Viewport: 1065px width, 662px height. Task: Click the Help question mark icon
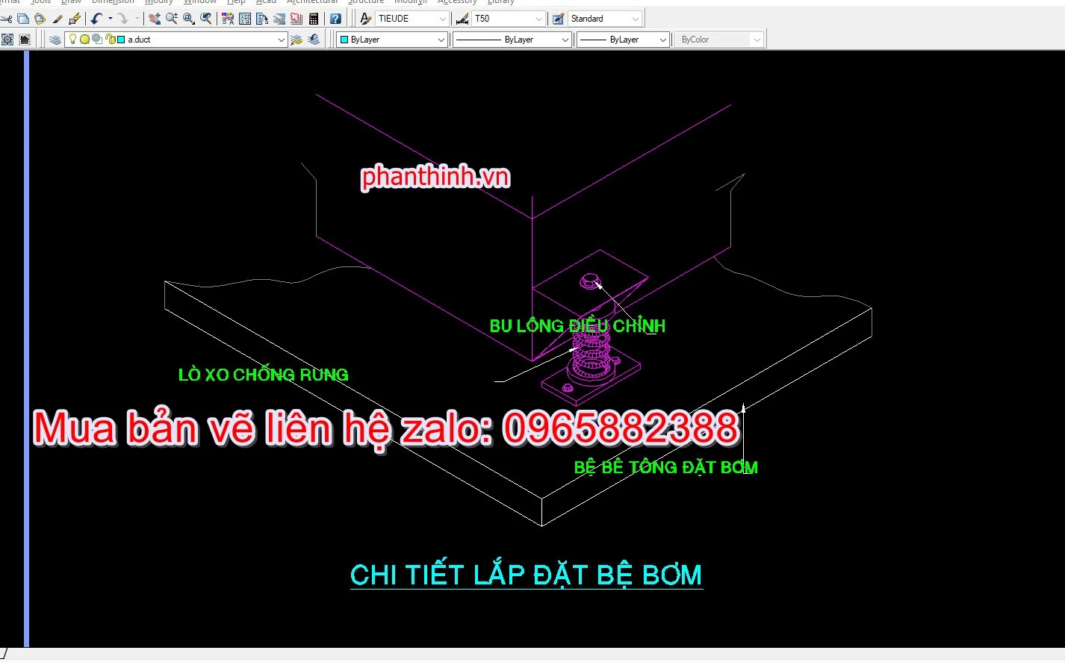click(x=335, y=19)
